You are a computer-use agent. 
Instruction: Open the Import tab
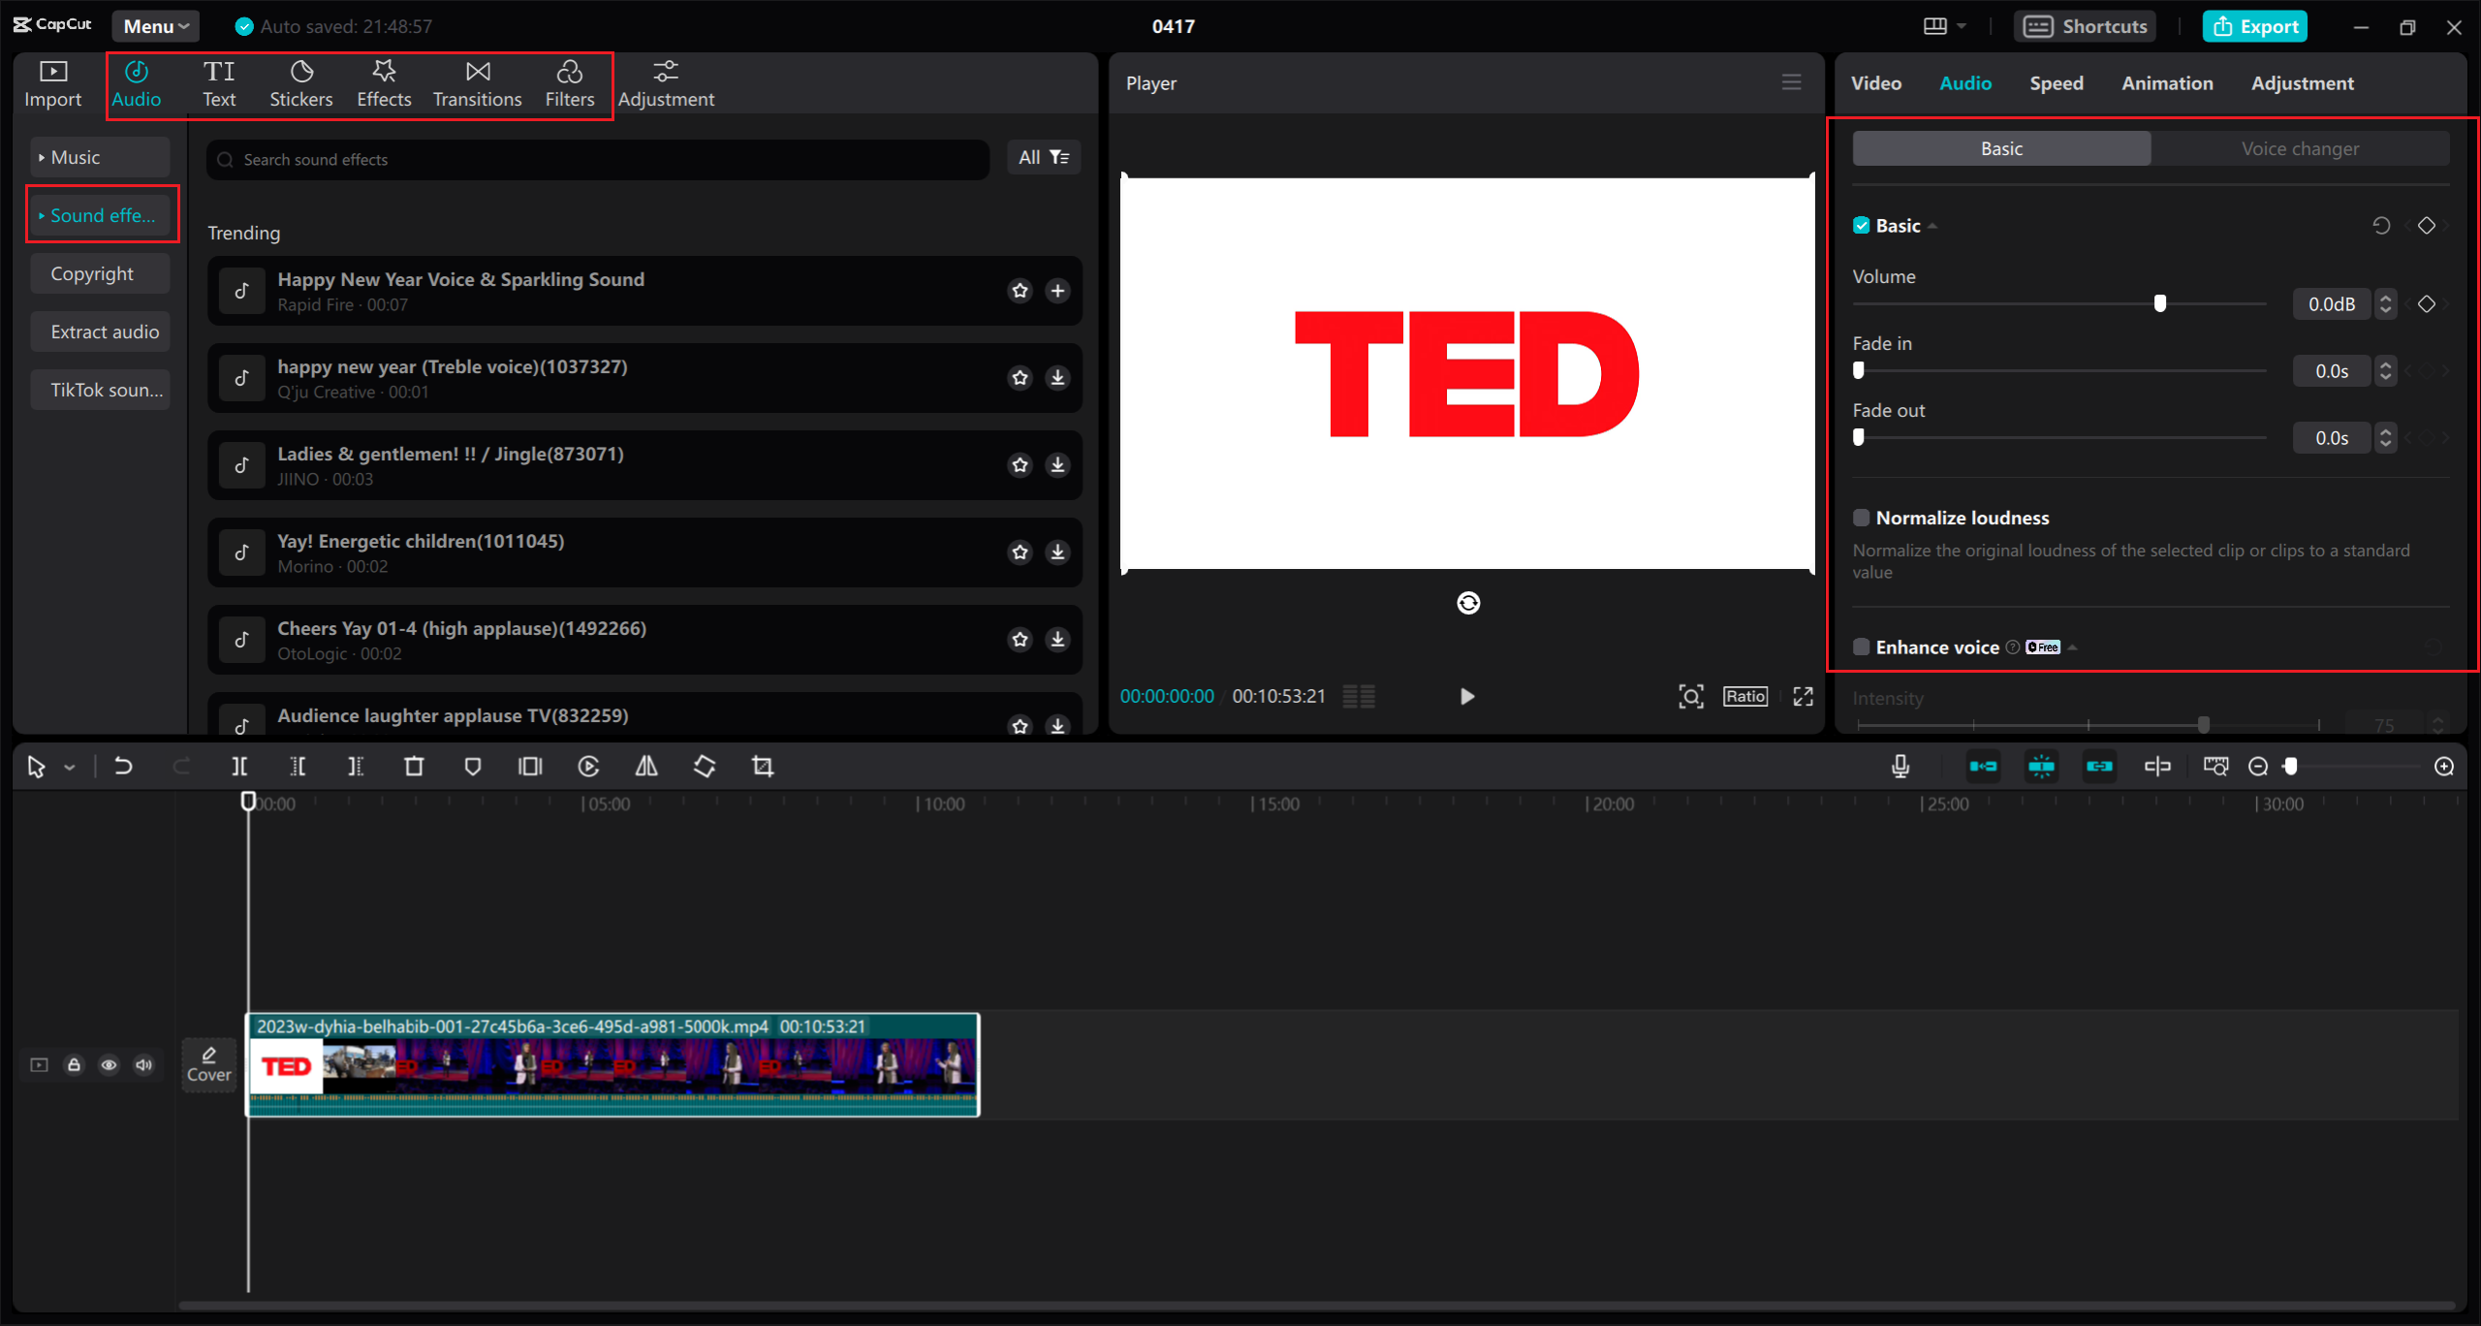point(52,84)
